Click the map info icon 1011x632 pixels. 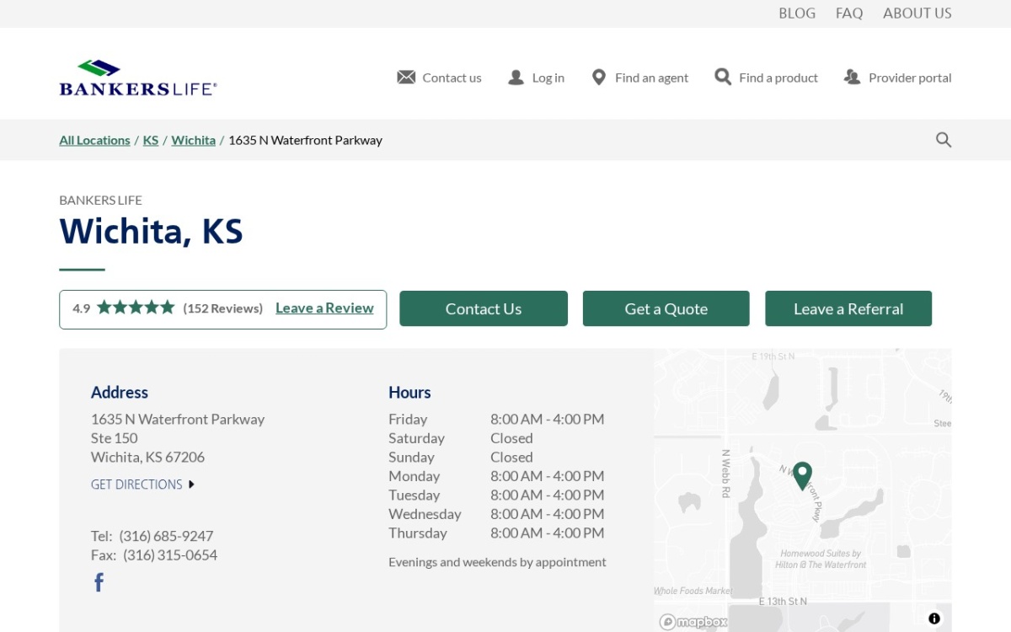coord(934,619)
